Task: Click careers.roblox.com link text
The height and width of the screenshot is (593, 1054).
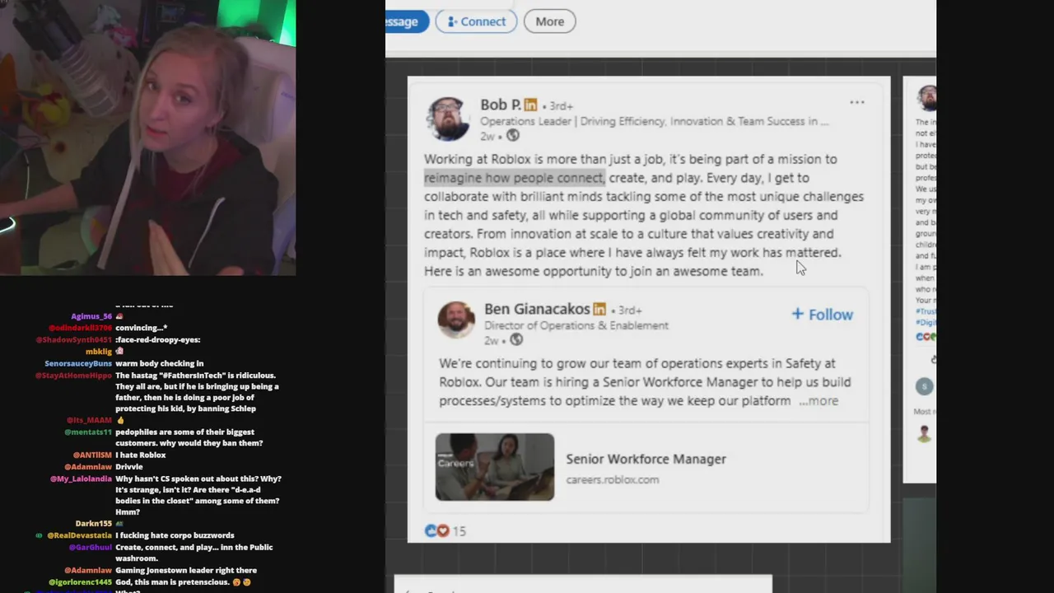Action: click(612, 479)
